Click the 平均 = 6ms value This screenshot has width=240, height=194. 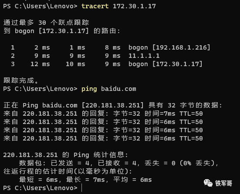[132, 180]
